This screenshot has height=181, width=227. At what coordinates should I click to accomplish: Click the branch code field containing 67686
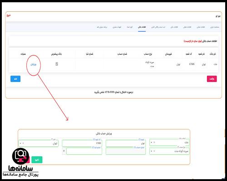pyautogui.click(x=82, y=143)
